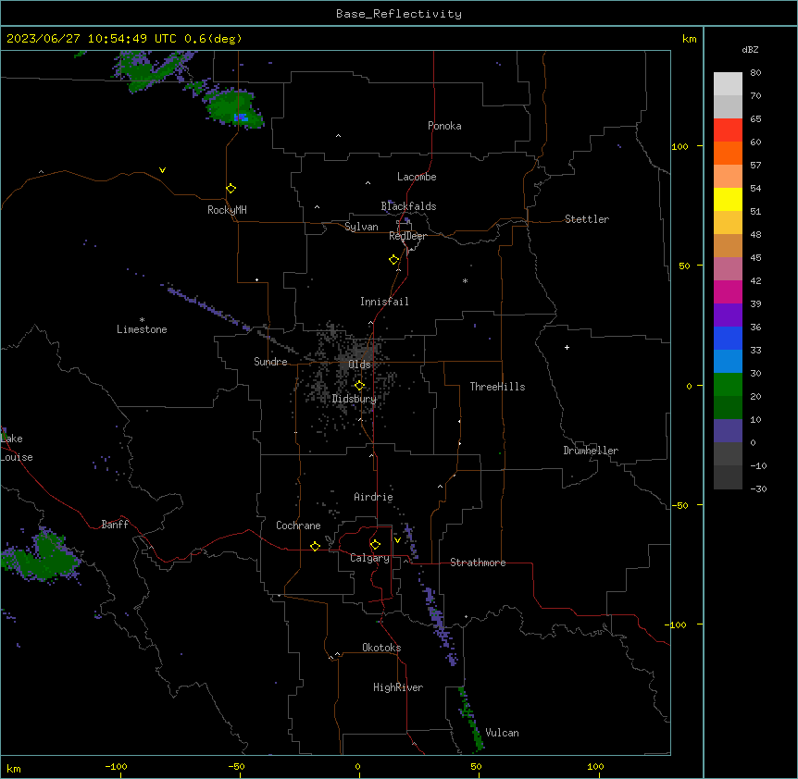Select the light orange 57–54 dBZ swatch

[x=728, y=177]
